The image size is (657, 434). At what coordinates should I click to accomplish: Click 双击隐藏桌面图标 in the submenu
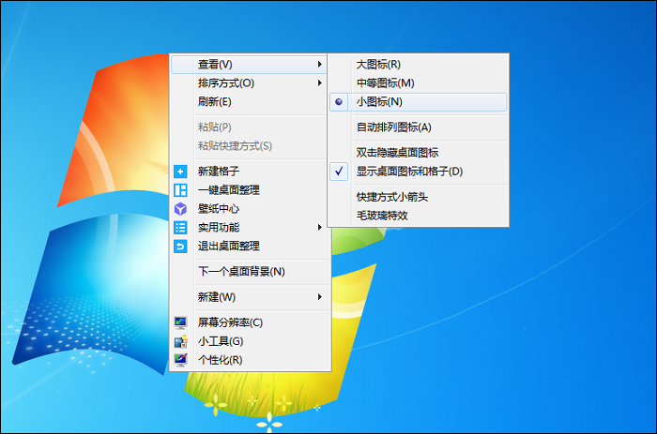tap(397, 153)
